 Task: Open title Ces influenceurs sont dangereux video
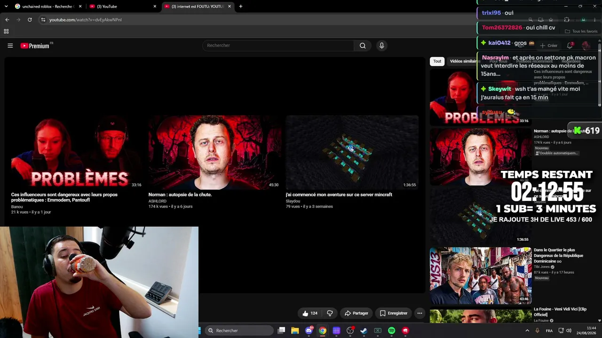point(64,197)
